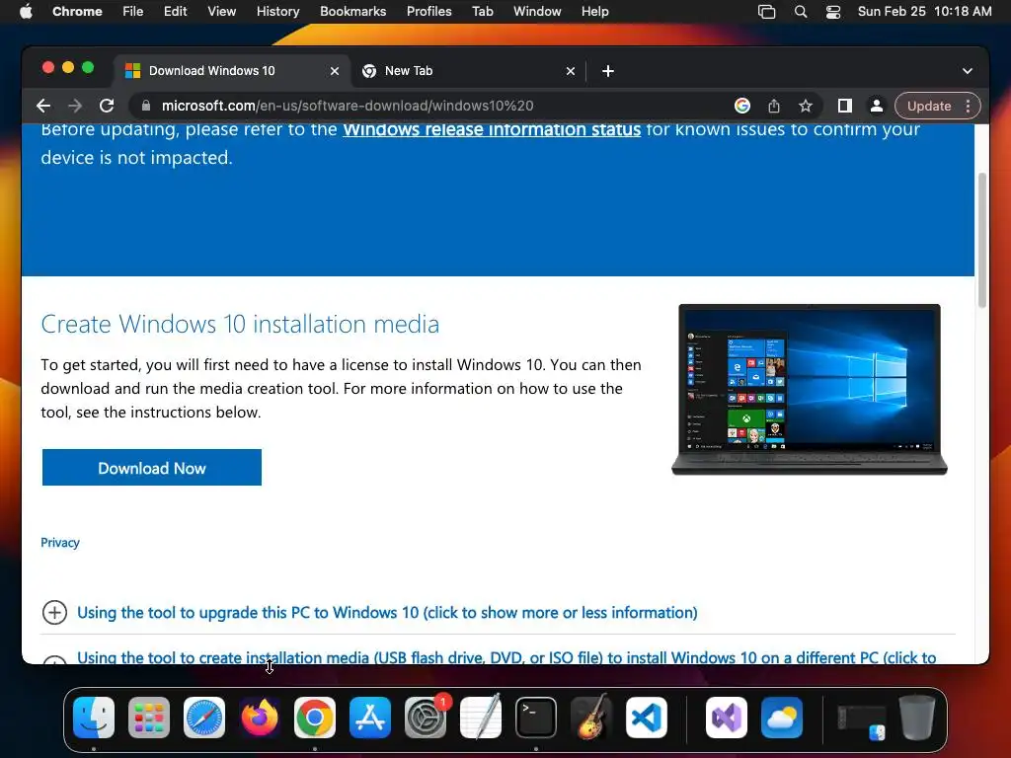Open Finder from the Dock

click(x=94, y=718)
